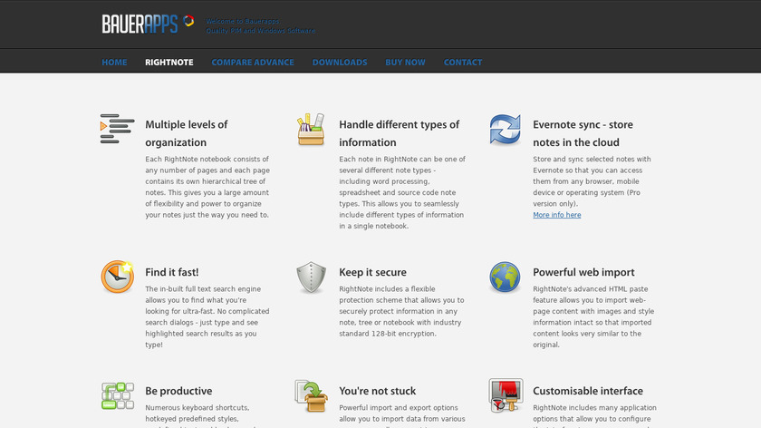Click the 'Keep it secure' heading
The height and width of the screenshot is (428, 761).
pos(372,272)
